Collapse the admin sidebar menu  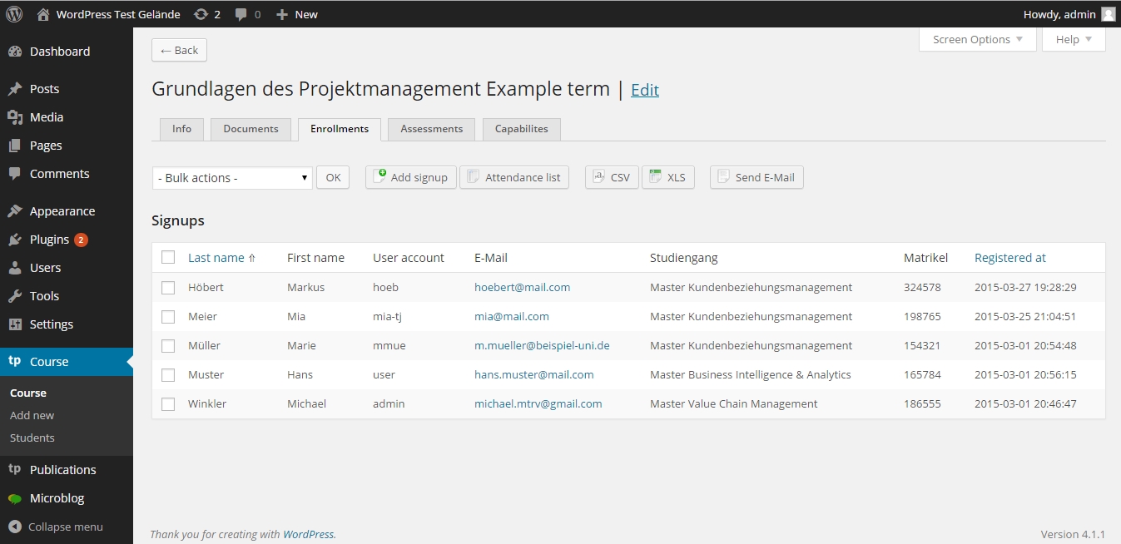tap(57, 527)
